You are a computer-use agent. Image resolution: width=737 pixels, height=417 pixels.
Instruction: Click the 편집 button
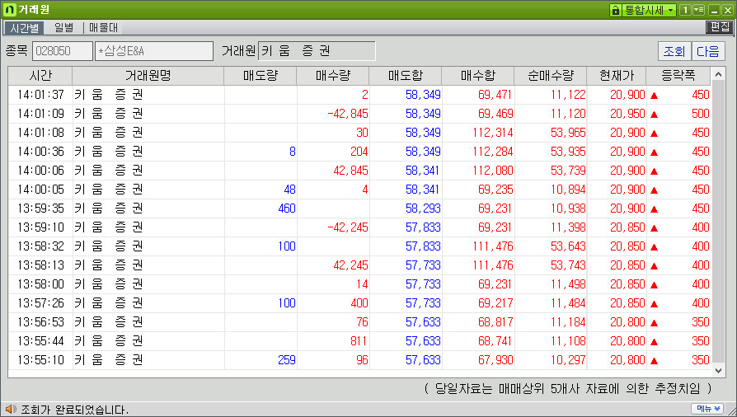(x=720, y=27)
